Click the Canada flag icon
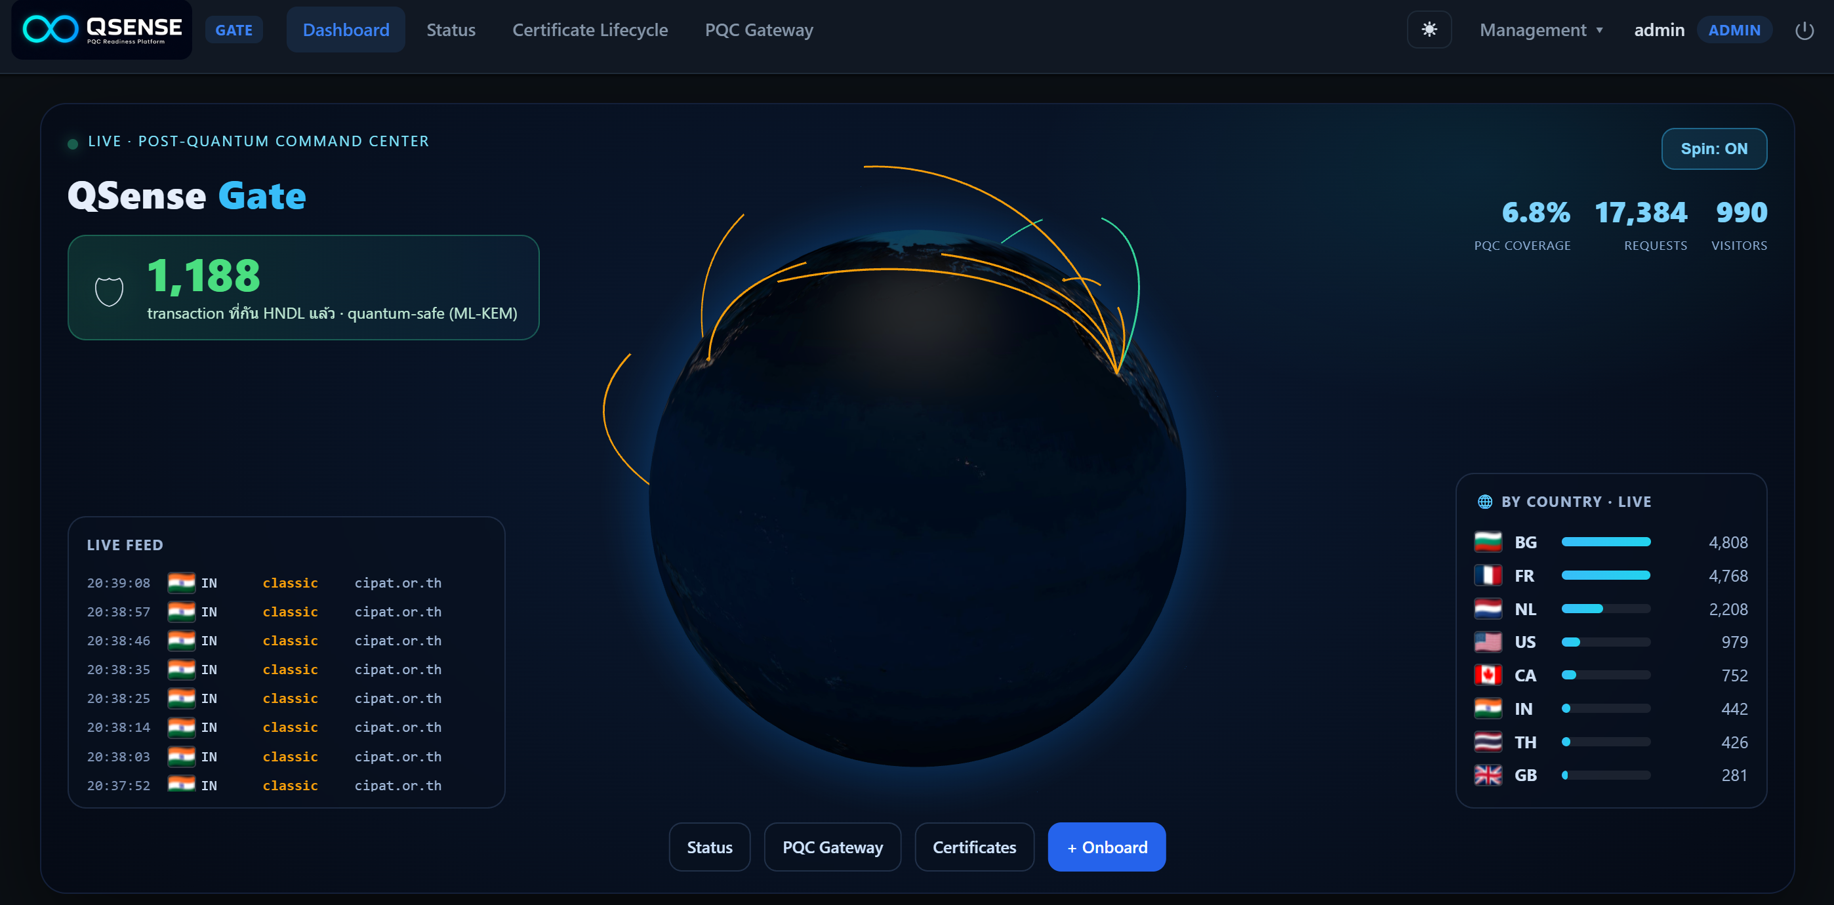 pyautogui.click(x=1487, y=675)
